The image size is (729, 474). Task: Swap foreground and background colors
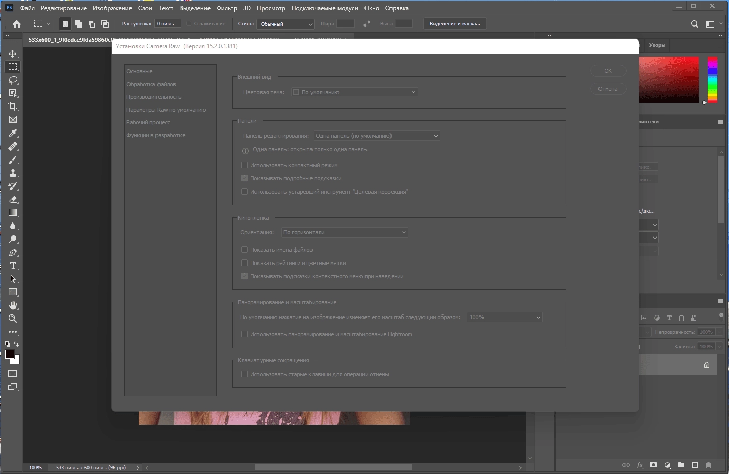pos(17,345)
